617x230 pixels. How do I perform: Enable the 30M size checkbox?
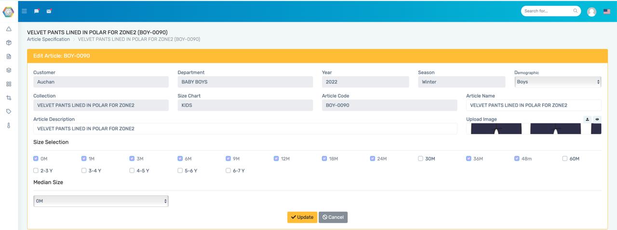pos(421,158)
